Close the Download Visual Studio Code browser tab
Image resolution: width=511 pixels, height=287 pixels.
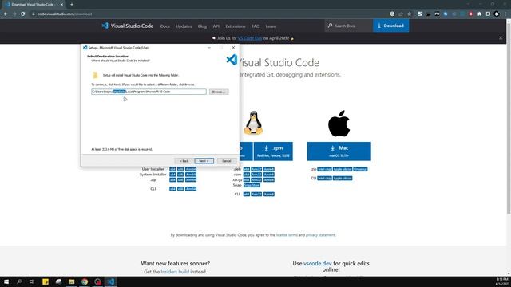click(61, 5)
